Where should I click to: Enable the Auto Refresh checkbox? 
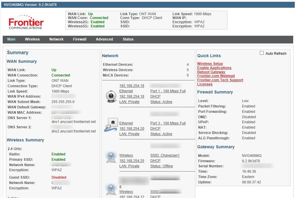click(x=262, y=53)
